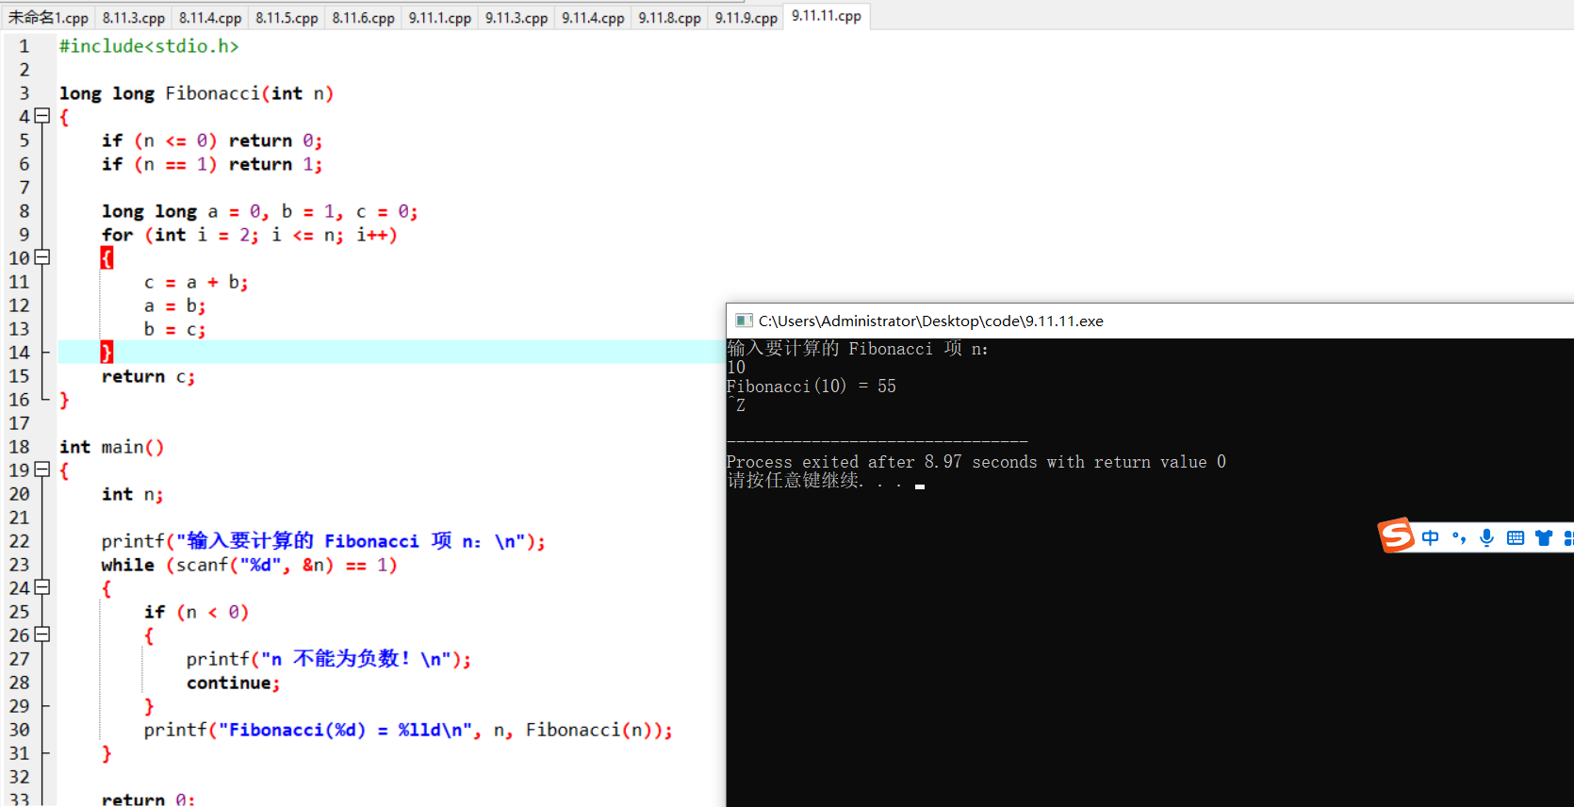The image size is (1574, 807).
Task: Click the console window icon in title bar
Action: (x=744, y=321)
